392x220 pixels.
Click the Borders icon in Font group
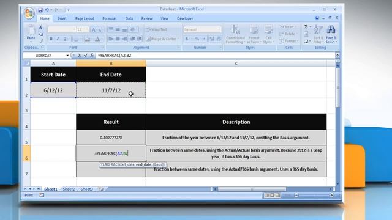76,39
